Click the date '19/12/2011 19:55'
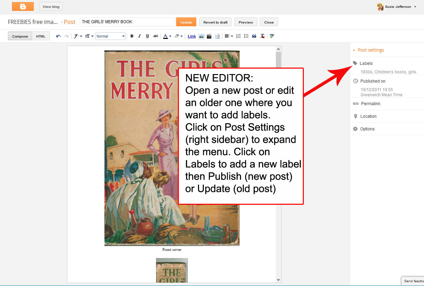This screenshot has width=424, height=286. 377,90
